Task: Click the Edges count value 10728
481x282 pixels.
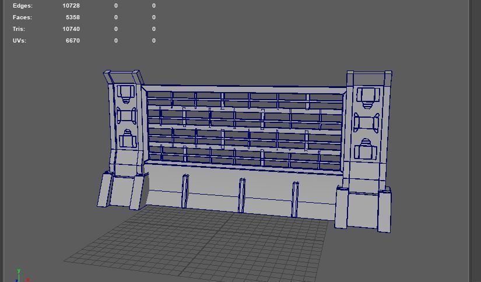Action: (71, 6)
